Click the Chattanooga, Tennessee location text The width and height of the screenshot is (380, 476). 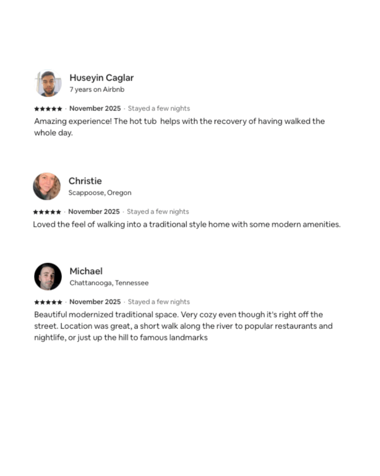click(109, 283)
